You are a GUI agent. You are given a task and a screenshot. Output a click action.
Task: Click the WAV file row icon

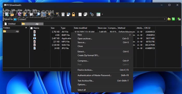click(35, 45)
